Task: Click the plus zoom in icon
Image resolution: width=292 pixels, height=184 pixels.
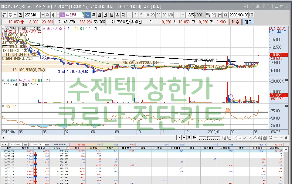Action: coord(281,138)
